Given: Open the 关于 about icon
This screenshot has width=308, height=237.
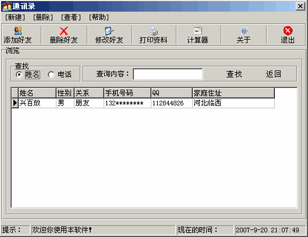Looking at the screenshot, I should (244, 31).
